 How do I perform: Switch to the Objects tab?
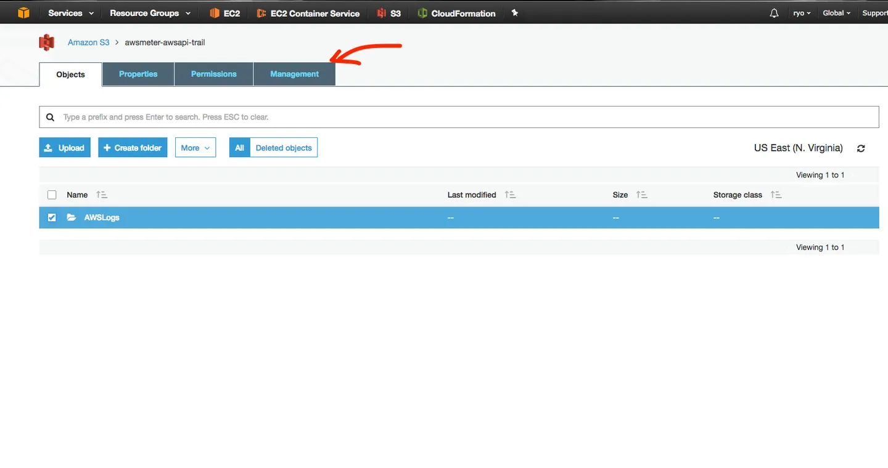tap(70, 75)
